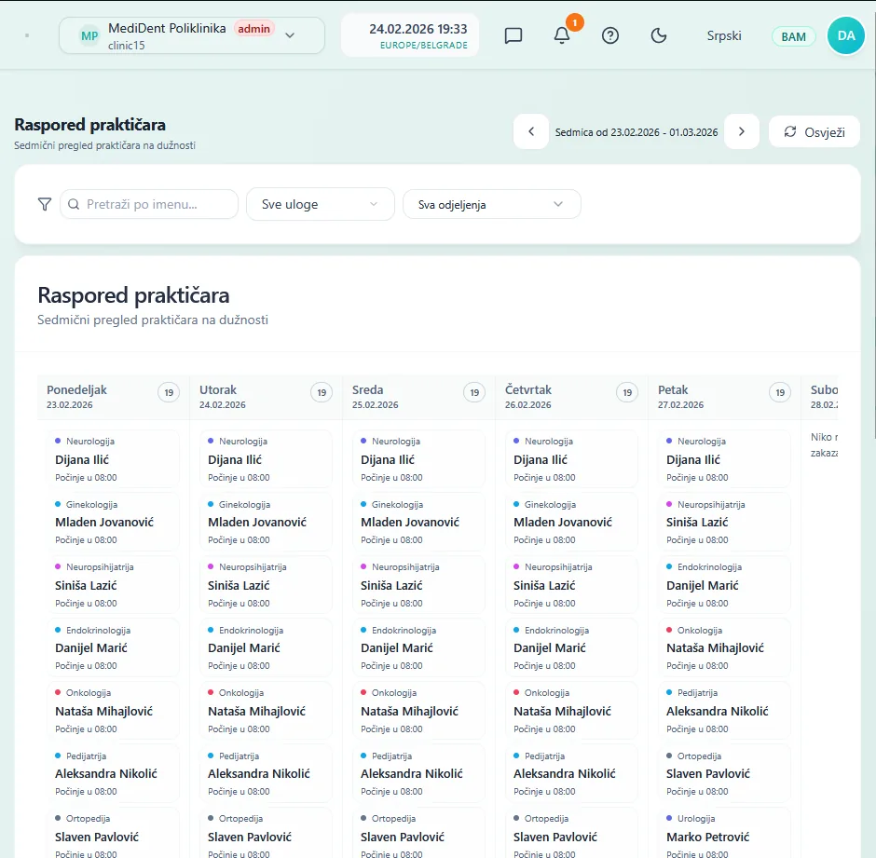Expand the MediDent Poliklinika clinic selector

[192, 35]
